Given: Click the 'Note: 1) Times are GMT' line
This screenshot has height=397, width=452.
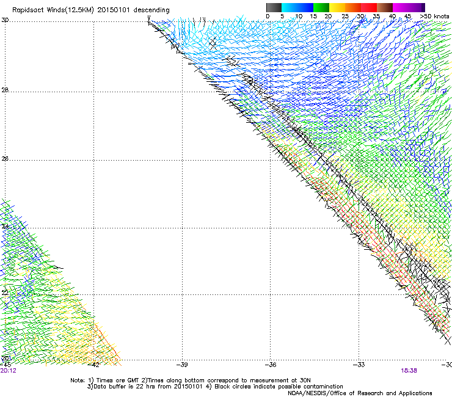Looking at the screenshot, I should click(191, 381).
